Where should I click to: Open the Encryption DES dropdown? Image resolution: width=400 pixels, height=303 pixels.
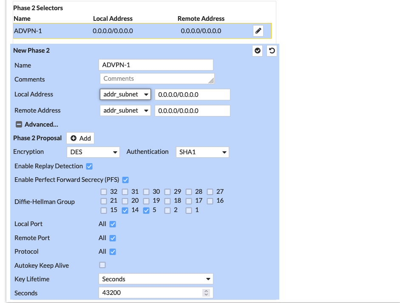pyautogui.click(x=93, y=152)
